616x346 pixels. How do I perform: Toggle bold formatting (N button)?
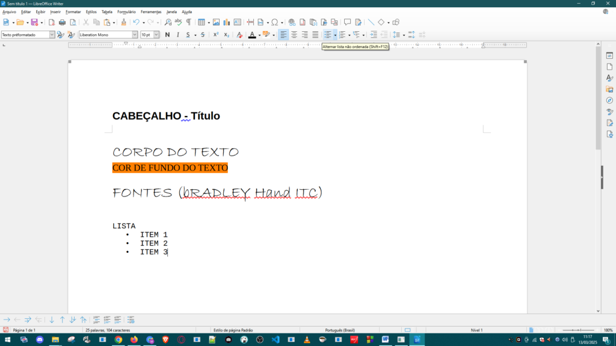coord(167,35)
